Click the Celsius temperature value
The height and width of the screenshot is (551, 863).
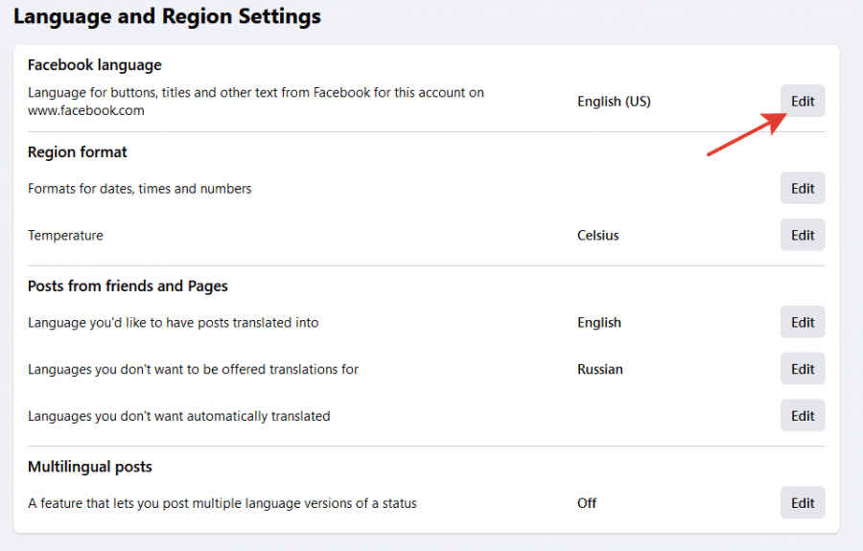(597, 236)
